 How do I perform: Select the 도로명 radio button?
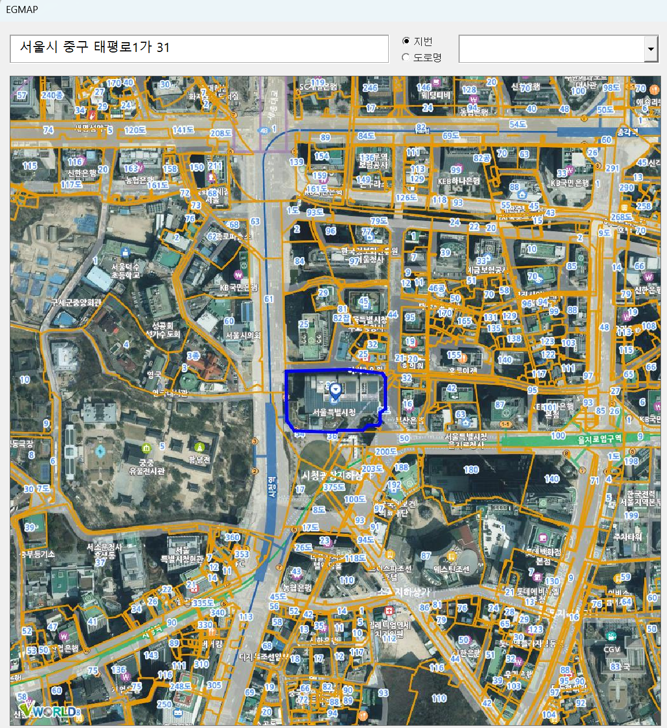coord(406,57)
